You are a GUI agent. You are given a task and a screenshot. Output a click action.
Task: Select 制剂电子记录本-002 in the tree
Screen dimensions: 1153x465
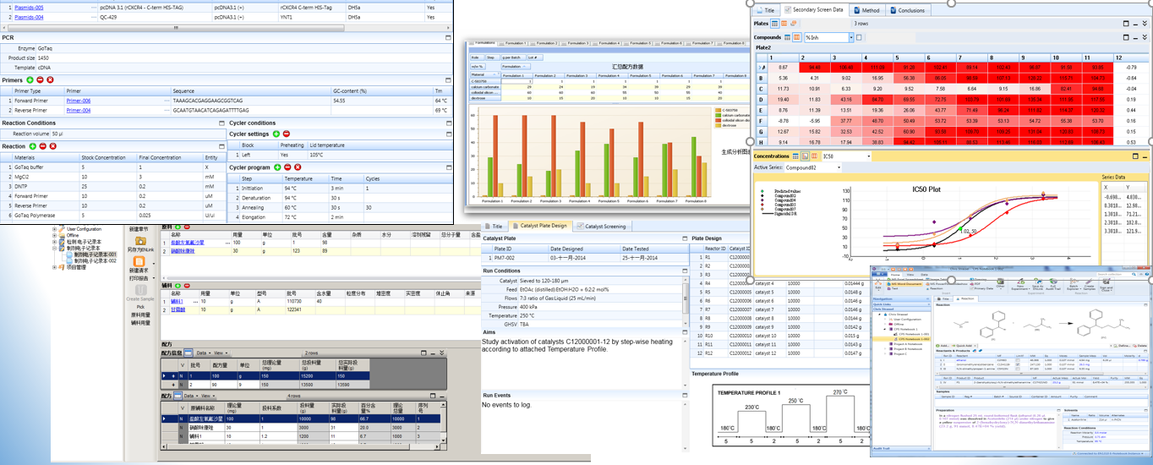[x=95, y=260]
